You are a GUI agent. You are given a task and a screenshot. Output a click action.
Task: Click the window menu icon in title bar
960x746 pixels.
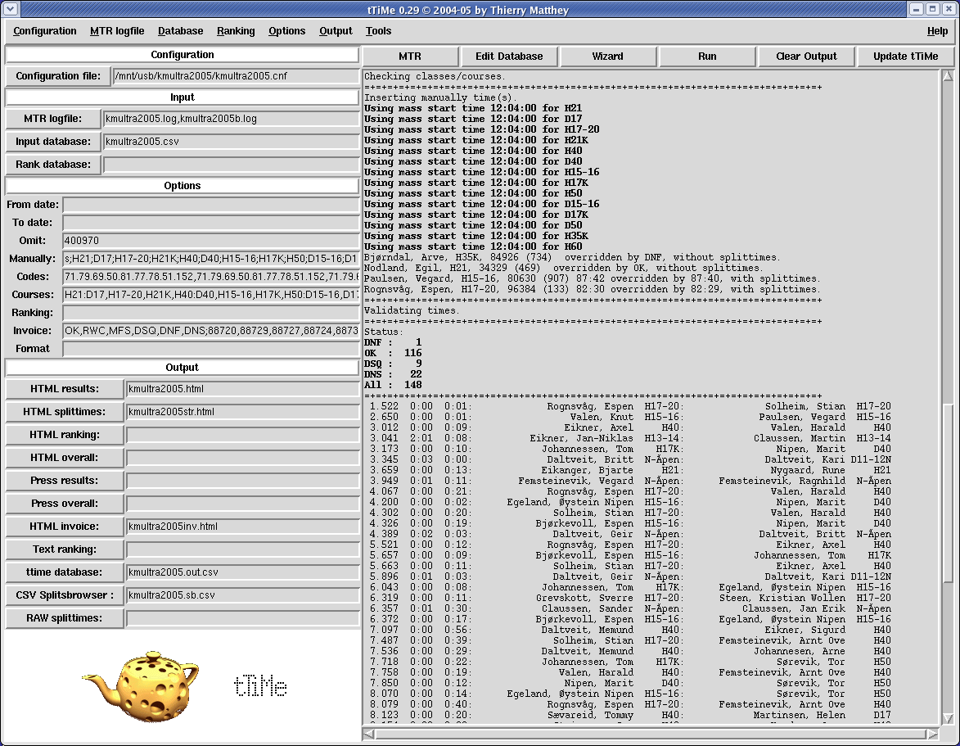(x=10, y=9)
